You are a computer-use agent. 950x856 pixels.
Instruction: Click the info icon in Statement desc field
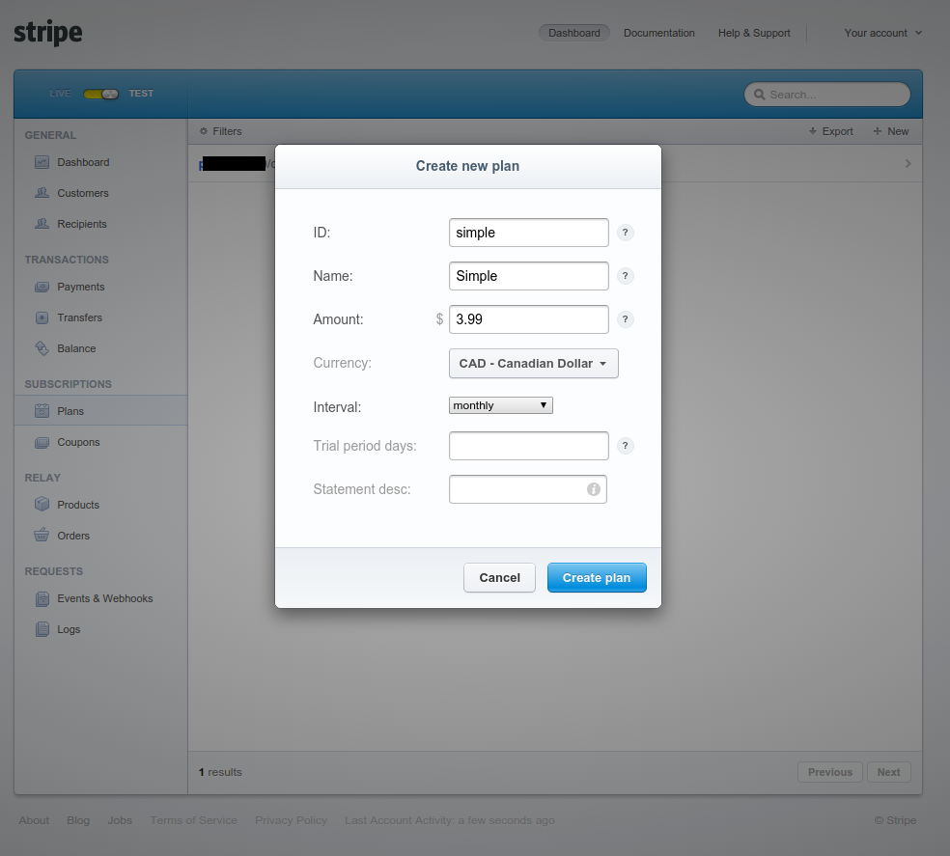pos(594,489)
